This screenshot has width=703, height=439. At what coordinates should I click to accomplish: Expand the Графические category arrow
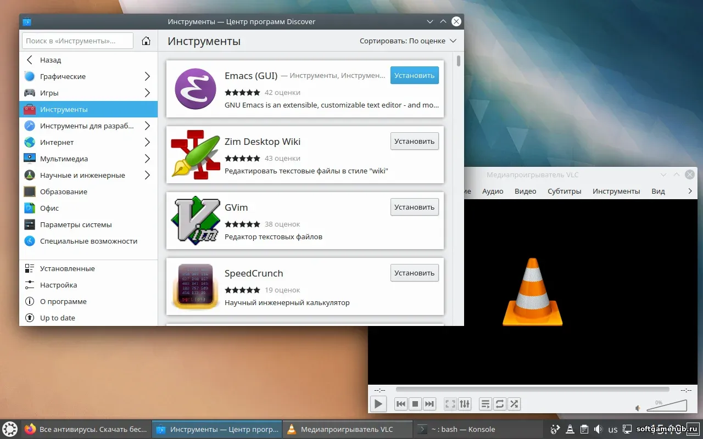tap(147, 76)
